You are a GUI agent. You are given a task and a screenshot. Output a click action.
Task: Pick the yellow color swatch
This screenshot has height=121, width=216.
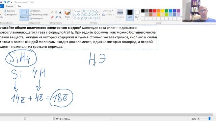(163, 11)
